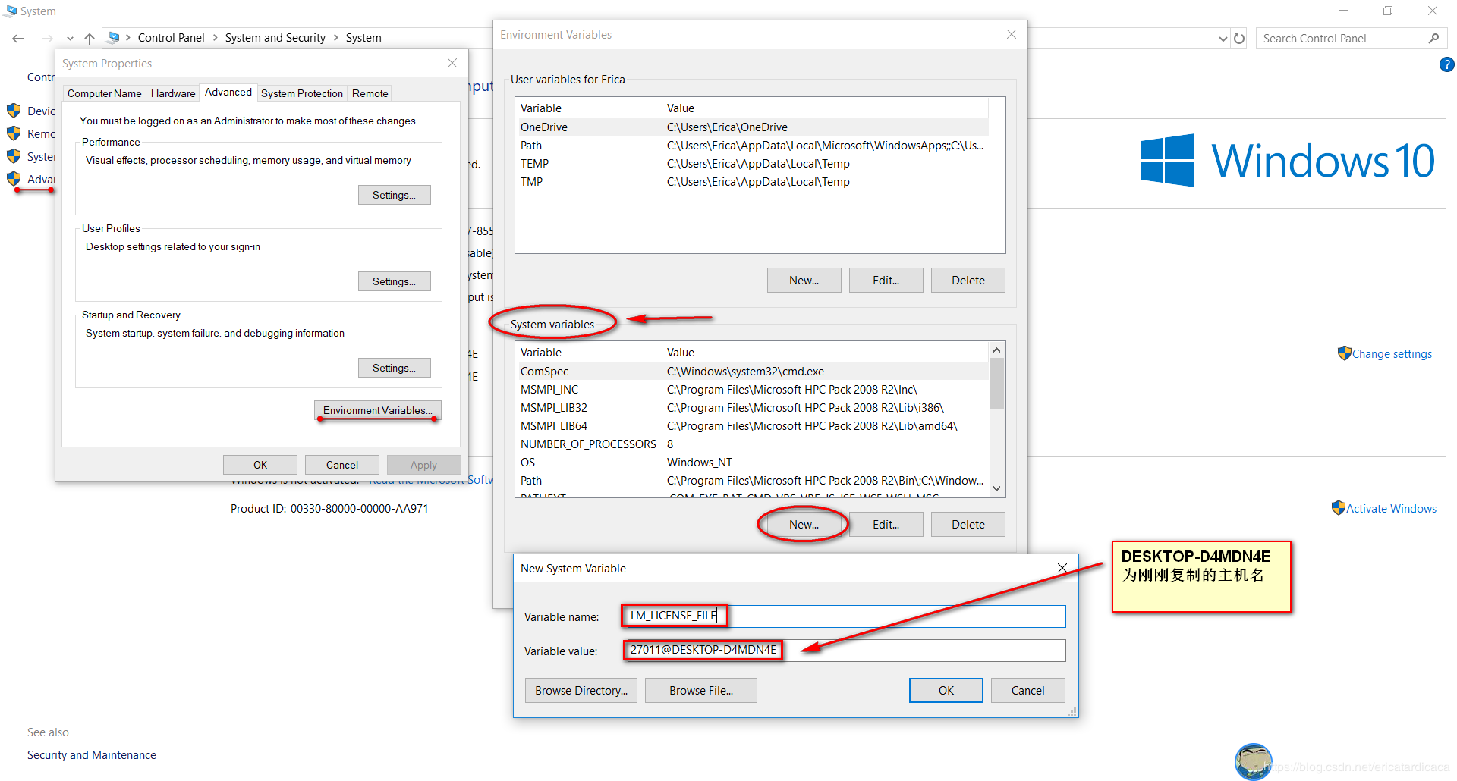This screenshot has height=781, width=1457.
Task: Expand the address bar history dropdown
Action: click(1223, 39)
